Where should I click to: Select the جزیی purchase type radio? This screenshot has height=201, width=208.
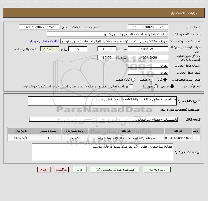(172, 86)
